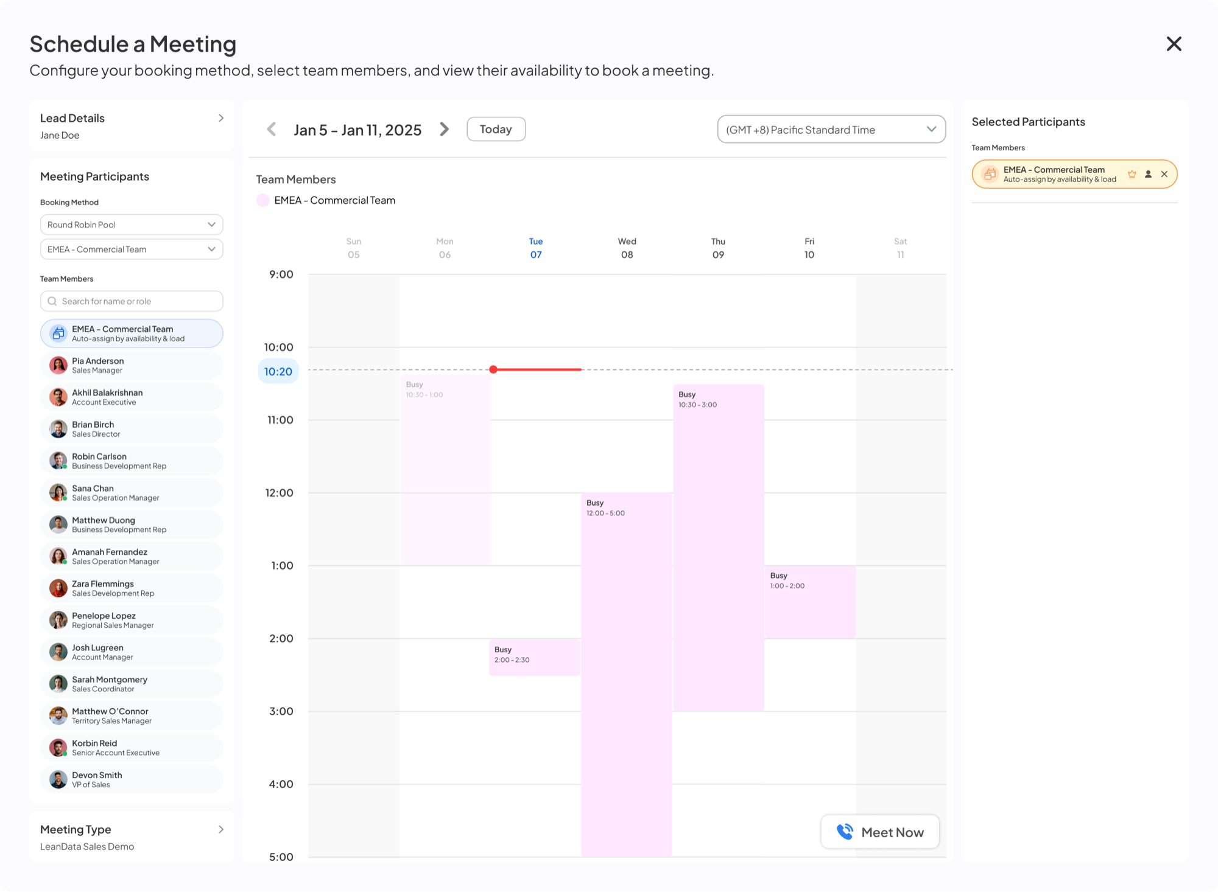Select the Tue 07 day header

coord(536,248)
